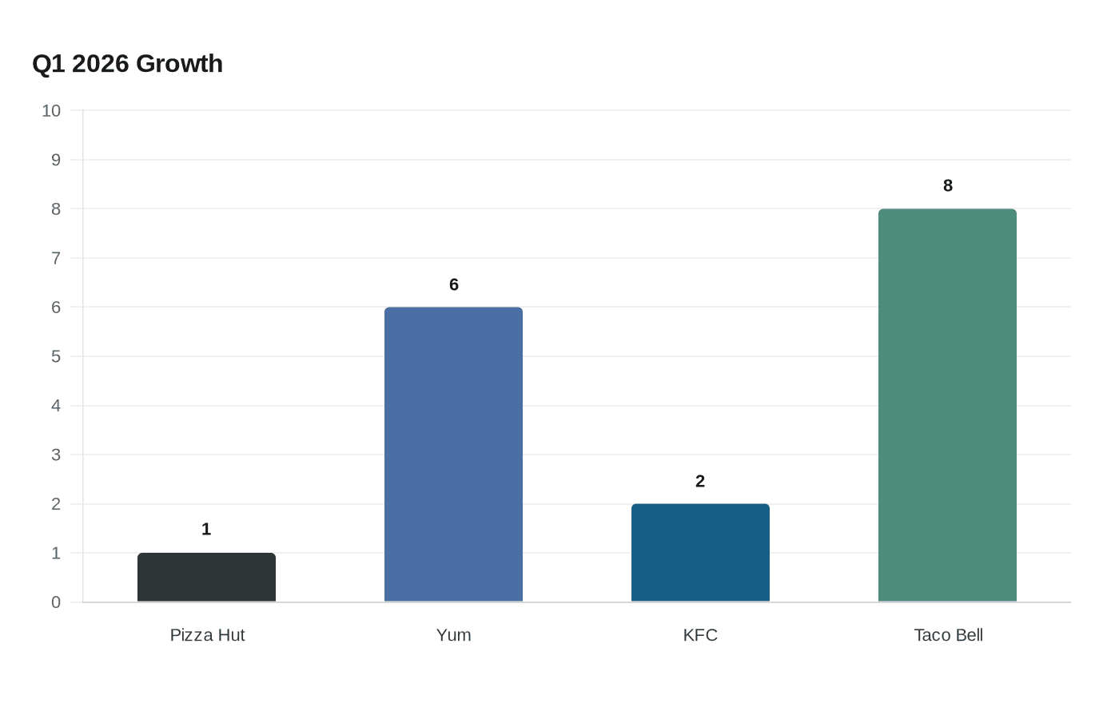Viewport: 1119px width, 703px height.
Task: Click the y-axis tick label 7
Action: coord(56,258)
